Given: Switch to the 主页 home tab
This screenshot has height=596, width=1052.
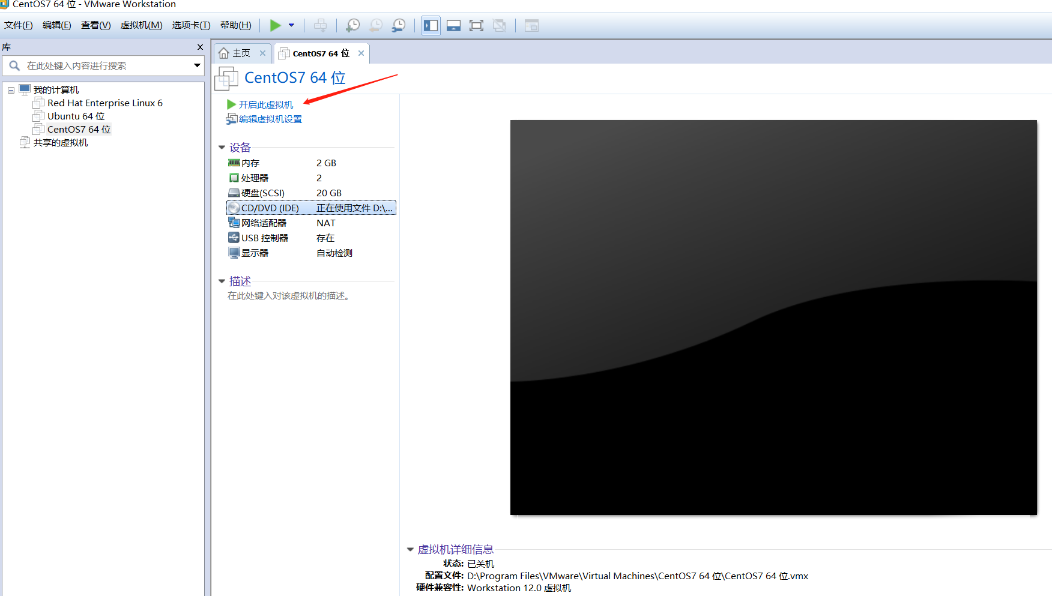Looking at the screenshot, I should point(241,53).
